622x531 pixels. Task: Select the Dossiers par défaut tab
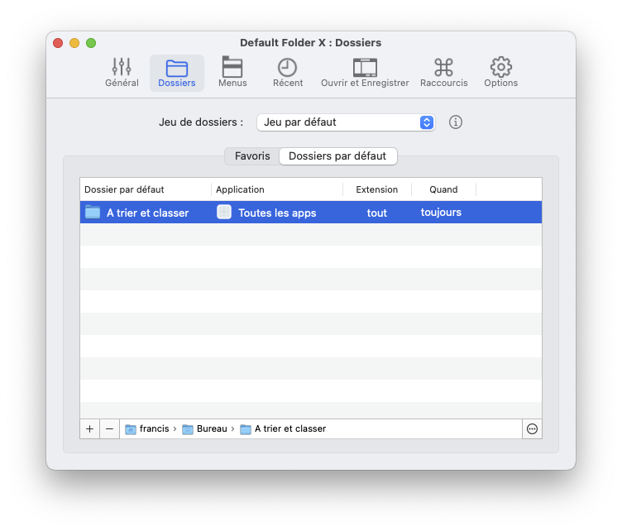click(x=337, y=156)
